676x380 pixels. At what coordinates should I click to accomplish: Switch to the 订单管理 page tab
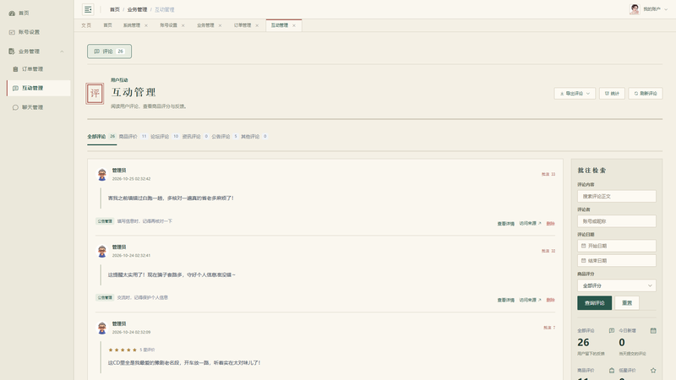point(243,25)
